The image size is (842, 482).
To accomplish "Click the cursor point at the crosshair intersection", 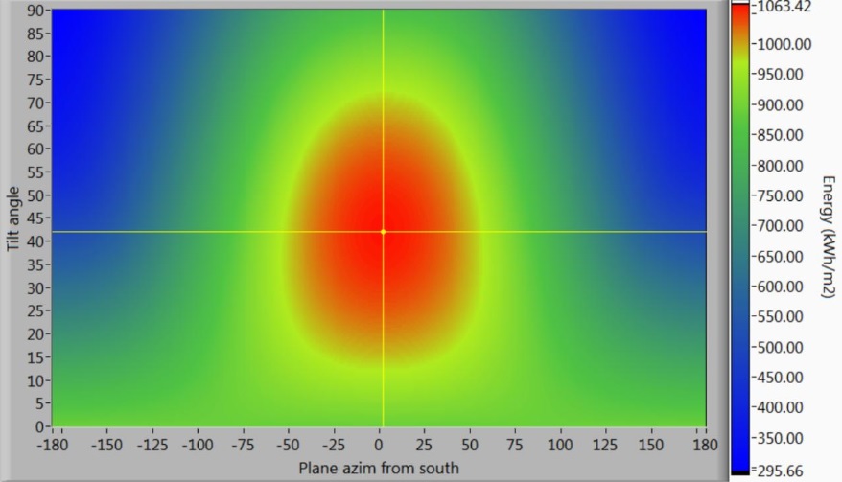I will (383, 232).
